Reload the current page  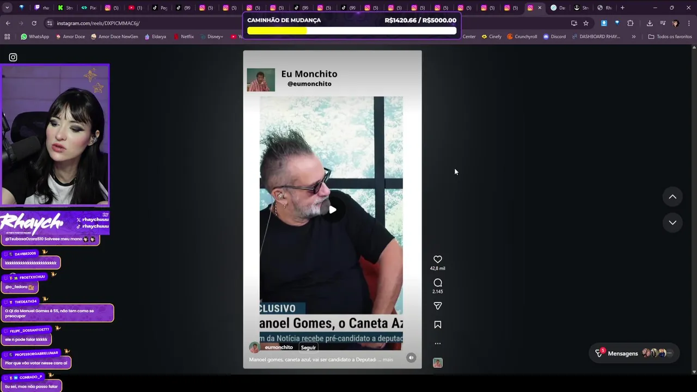[x=34, y=23]
